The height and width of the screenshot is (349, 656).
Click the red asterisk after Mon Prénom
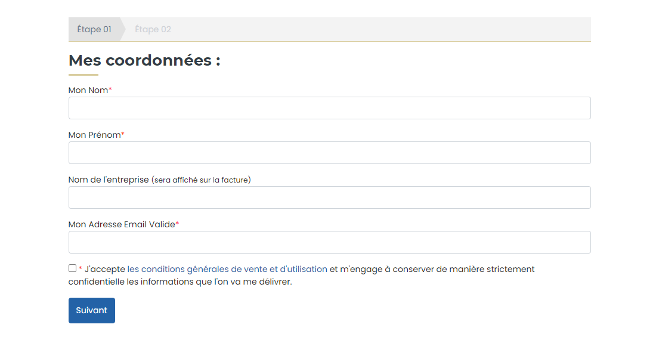tap(123, 134)
